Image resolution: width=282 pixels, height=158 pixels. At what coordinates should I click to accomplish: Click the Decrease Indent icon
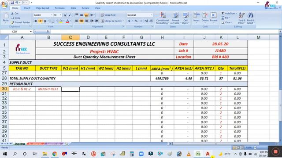coord(92,21)
